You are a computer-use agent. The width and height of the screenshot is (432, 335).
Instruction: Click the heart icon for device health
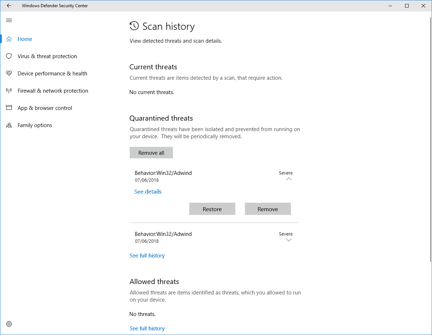pos(9,74)
